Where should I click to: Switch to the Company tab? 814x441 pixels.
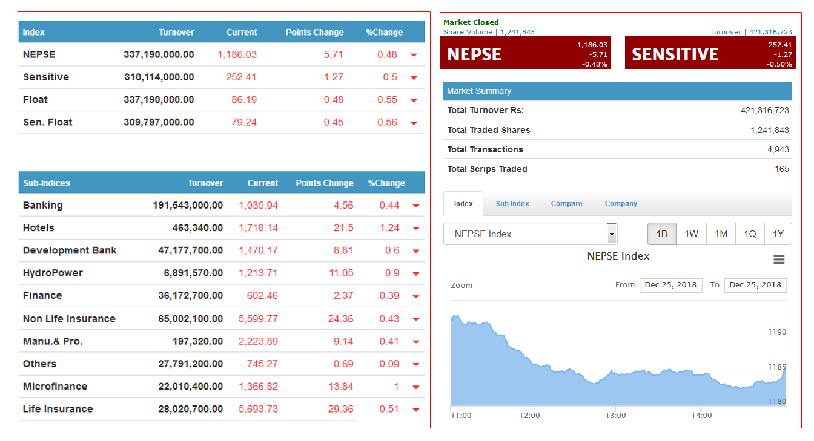tap(621, 204)
